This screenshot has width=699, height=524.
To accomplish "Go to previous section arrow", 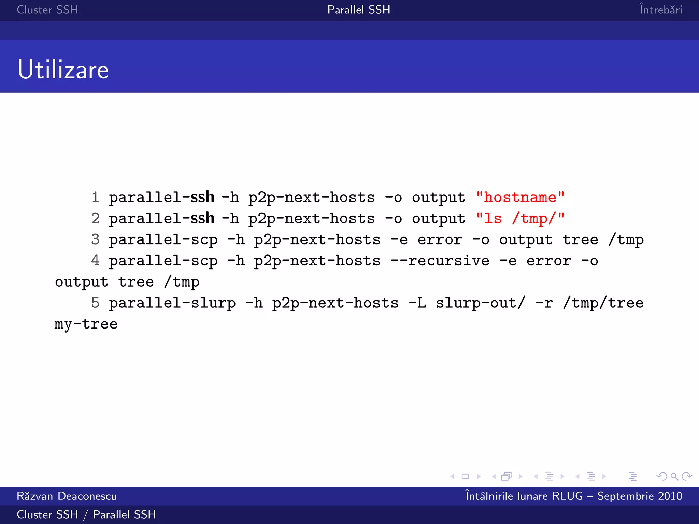I will (x=577, y=476).
